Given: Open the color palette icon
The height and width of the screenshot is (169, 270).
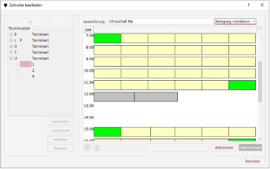Looking at the screenshot, I should tap(88, 148).
